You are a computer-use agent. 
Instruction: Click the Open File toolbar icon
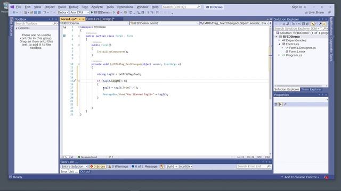(x=31, y=12)
